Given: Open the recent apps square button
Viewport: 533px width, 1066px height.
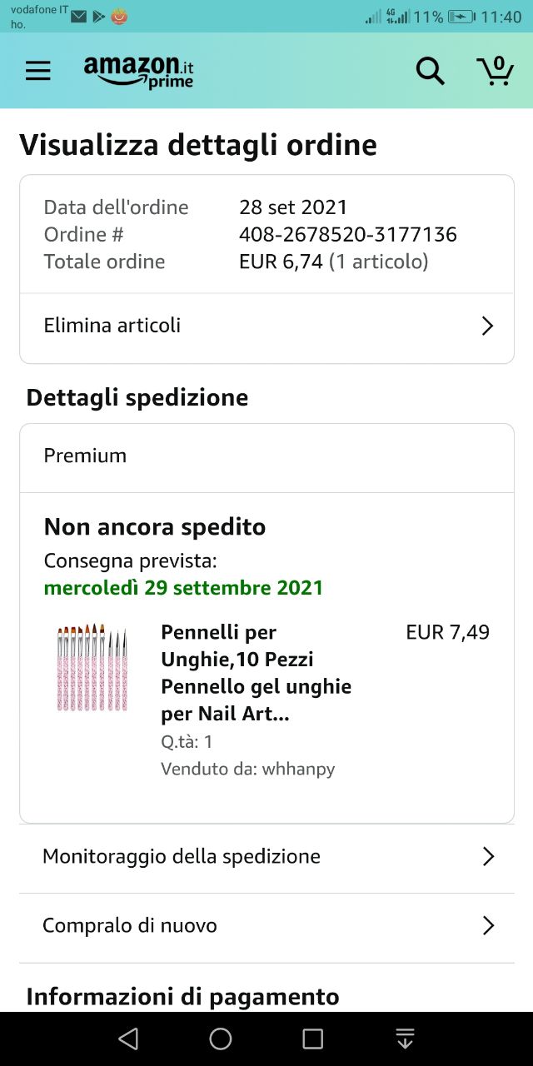Looking at the screenshot, I should point(312,1039).
